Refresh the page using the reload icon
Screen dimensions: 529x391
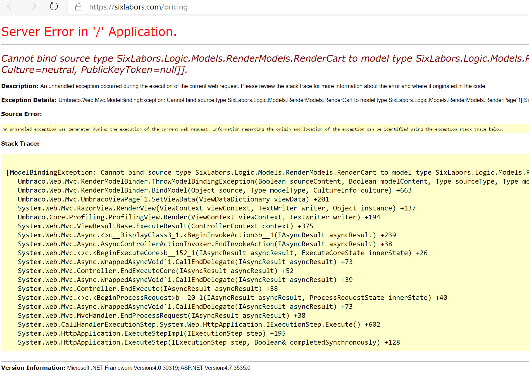coord(54,7)
